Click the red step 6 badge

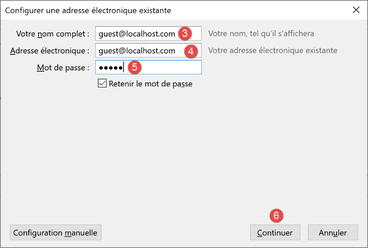pyautogui.click(x=276, y=215)
